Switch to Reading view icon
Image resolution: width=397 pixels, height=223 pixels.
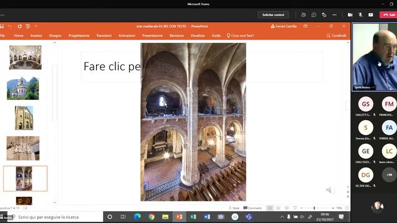point(287,208)
